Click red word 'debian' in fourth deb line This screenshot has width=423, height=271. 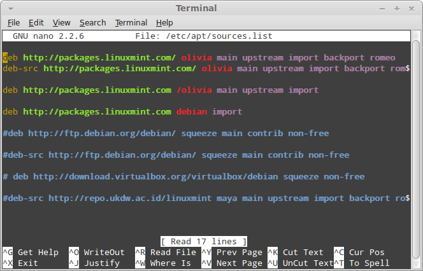point(192,111)
